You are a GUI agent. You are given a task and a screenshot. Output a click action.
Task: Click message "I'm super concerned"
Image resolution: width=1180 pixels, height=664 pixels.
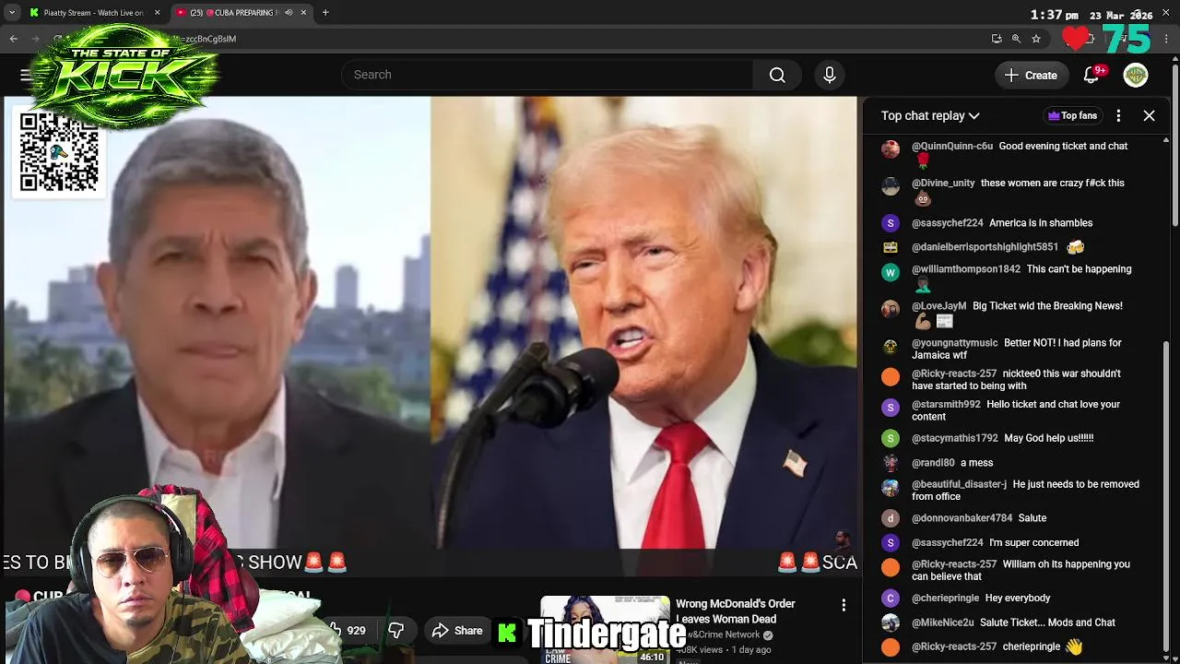(x=1033, y=542)
